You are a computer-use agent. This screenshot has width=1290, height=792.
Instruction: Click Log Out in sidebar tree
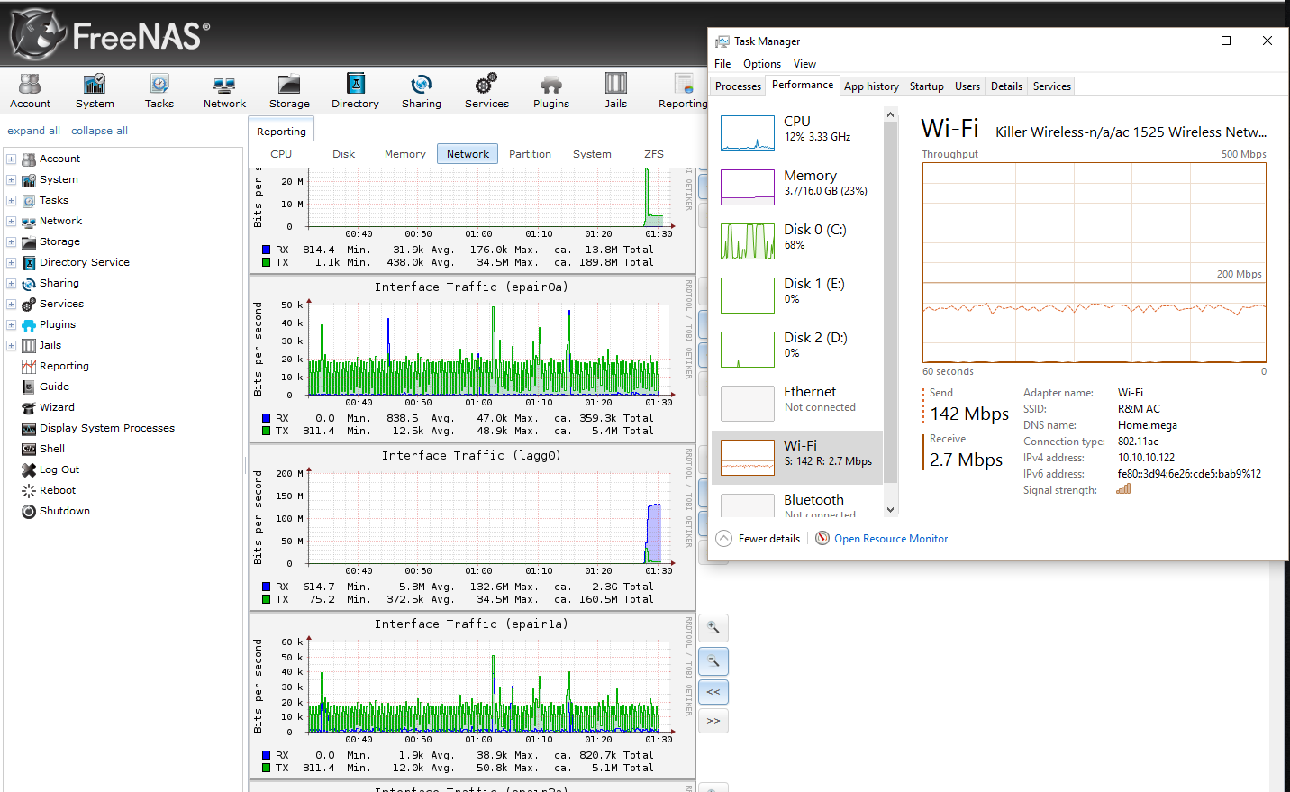pos(59,469)
